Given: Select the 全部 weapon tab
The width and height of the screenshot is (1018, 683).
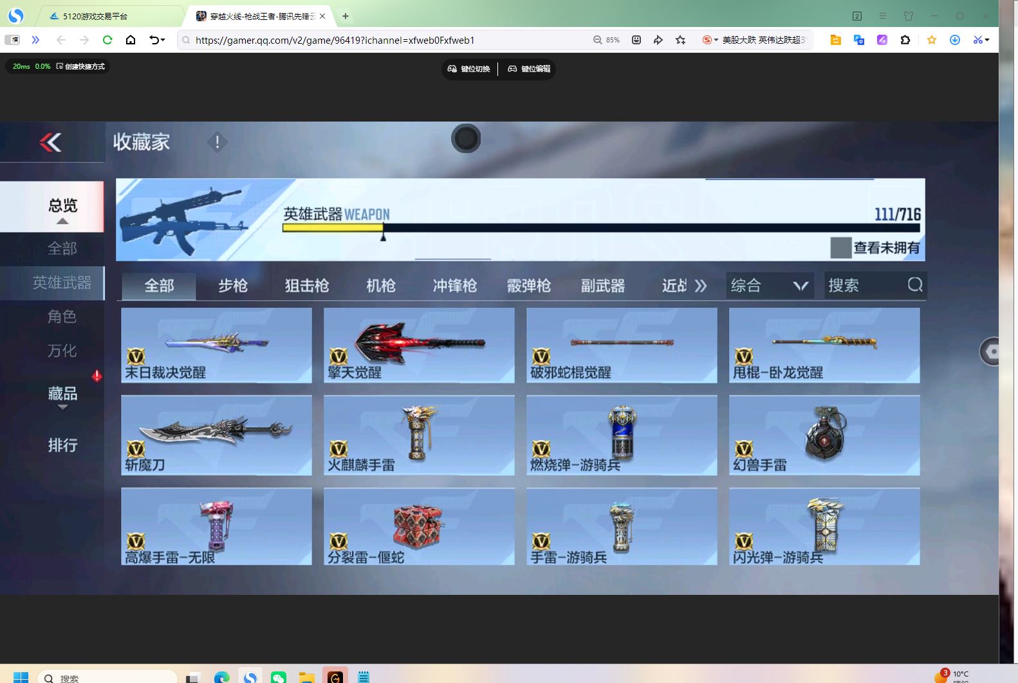Looking at the screenshot, I should coord(159,286).
